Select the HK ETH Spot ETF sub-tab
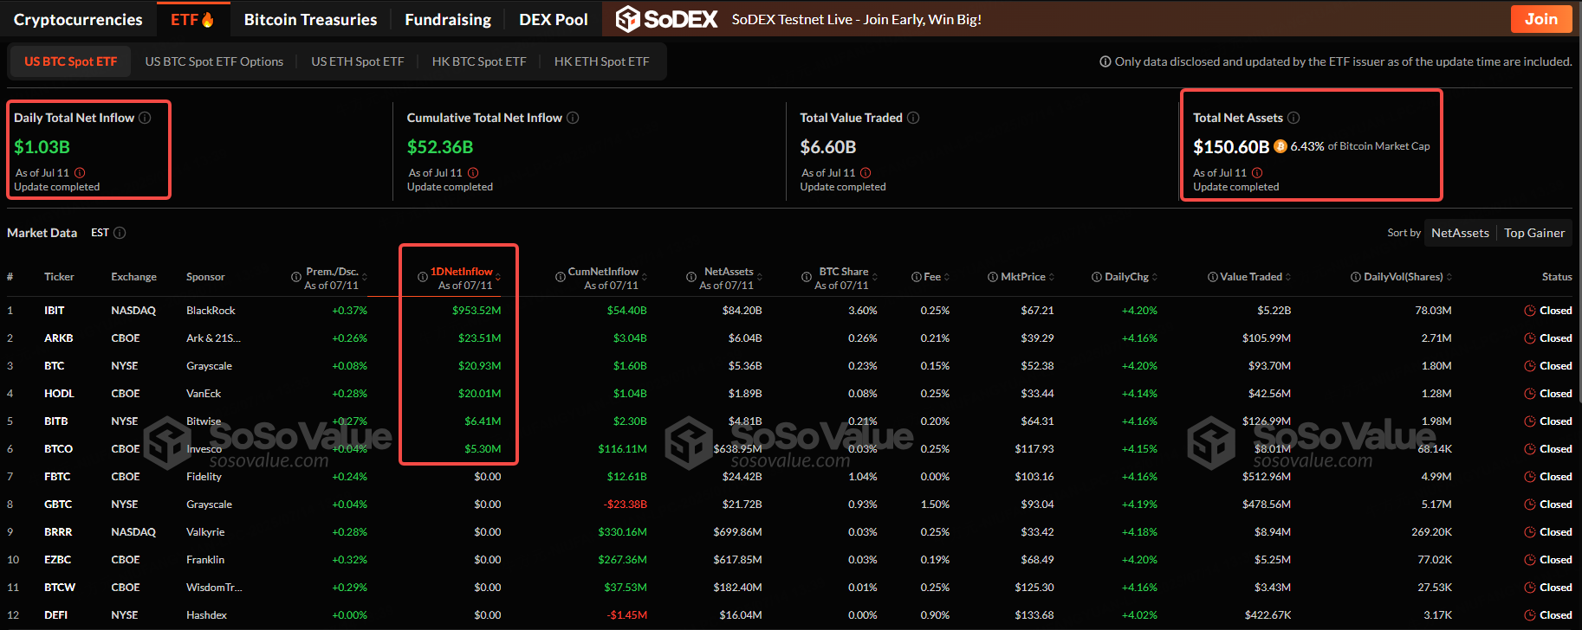This screenshot has height=630, width=1582. (x=601, y=61)
